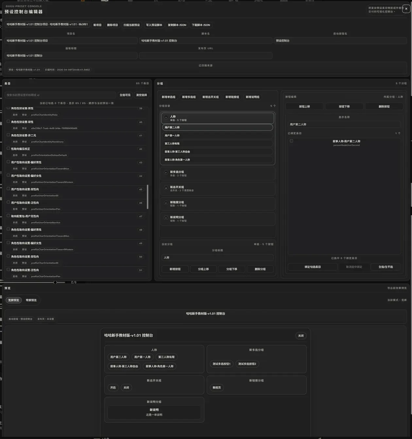Open the project selector dropdown
Image resolution: width=412 pixels, height=439 pixels.
[x=47, y=25]
